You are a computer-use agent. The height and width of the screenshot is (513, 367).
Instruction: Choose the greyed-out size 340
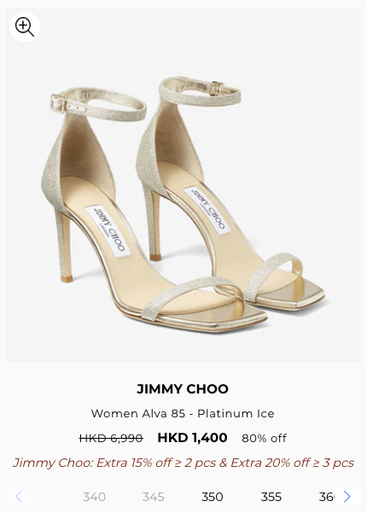coord(94,497)
